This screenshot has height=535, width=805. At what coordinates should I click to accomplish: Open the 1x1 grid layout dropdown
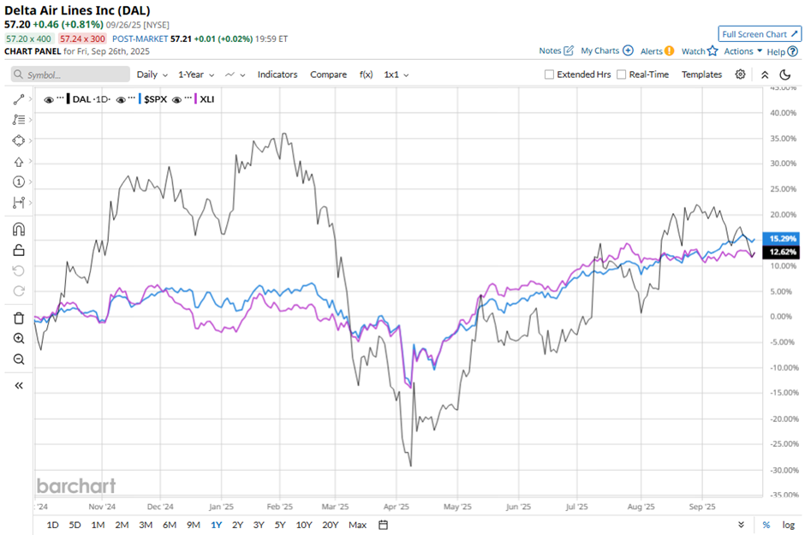click(x=397, y=74)
